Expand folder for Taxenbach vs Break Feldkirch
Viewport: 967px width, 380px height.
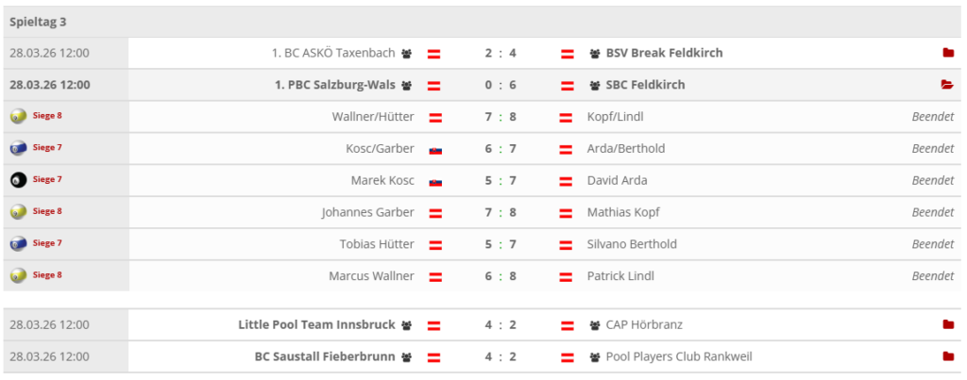click(948, 53)
